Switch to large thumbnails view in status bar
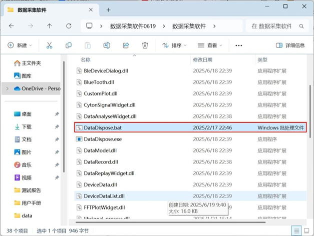 pyautogui.click(x=307, y=230)
